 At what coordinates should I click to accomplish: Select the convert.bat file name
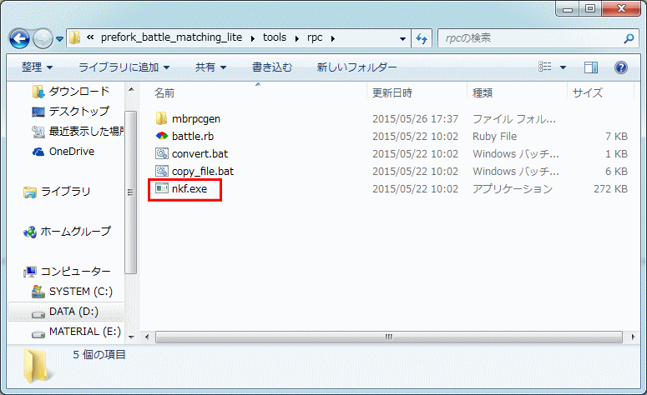(x=200, y=153)
